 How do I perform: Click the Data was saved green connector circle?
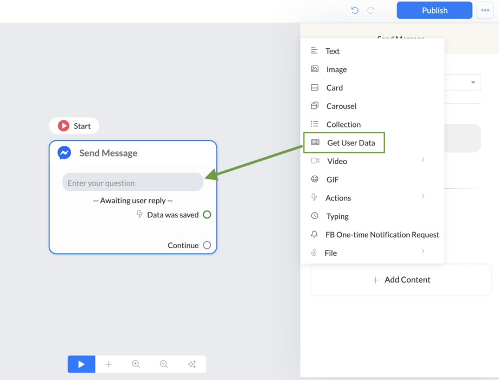pyautogui.click(x=207, y=214)
